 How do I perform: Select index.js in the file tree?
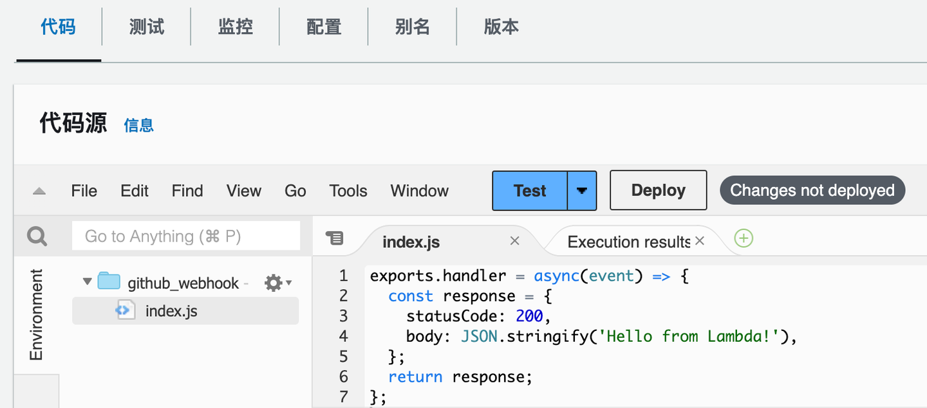185,311
